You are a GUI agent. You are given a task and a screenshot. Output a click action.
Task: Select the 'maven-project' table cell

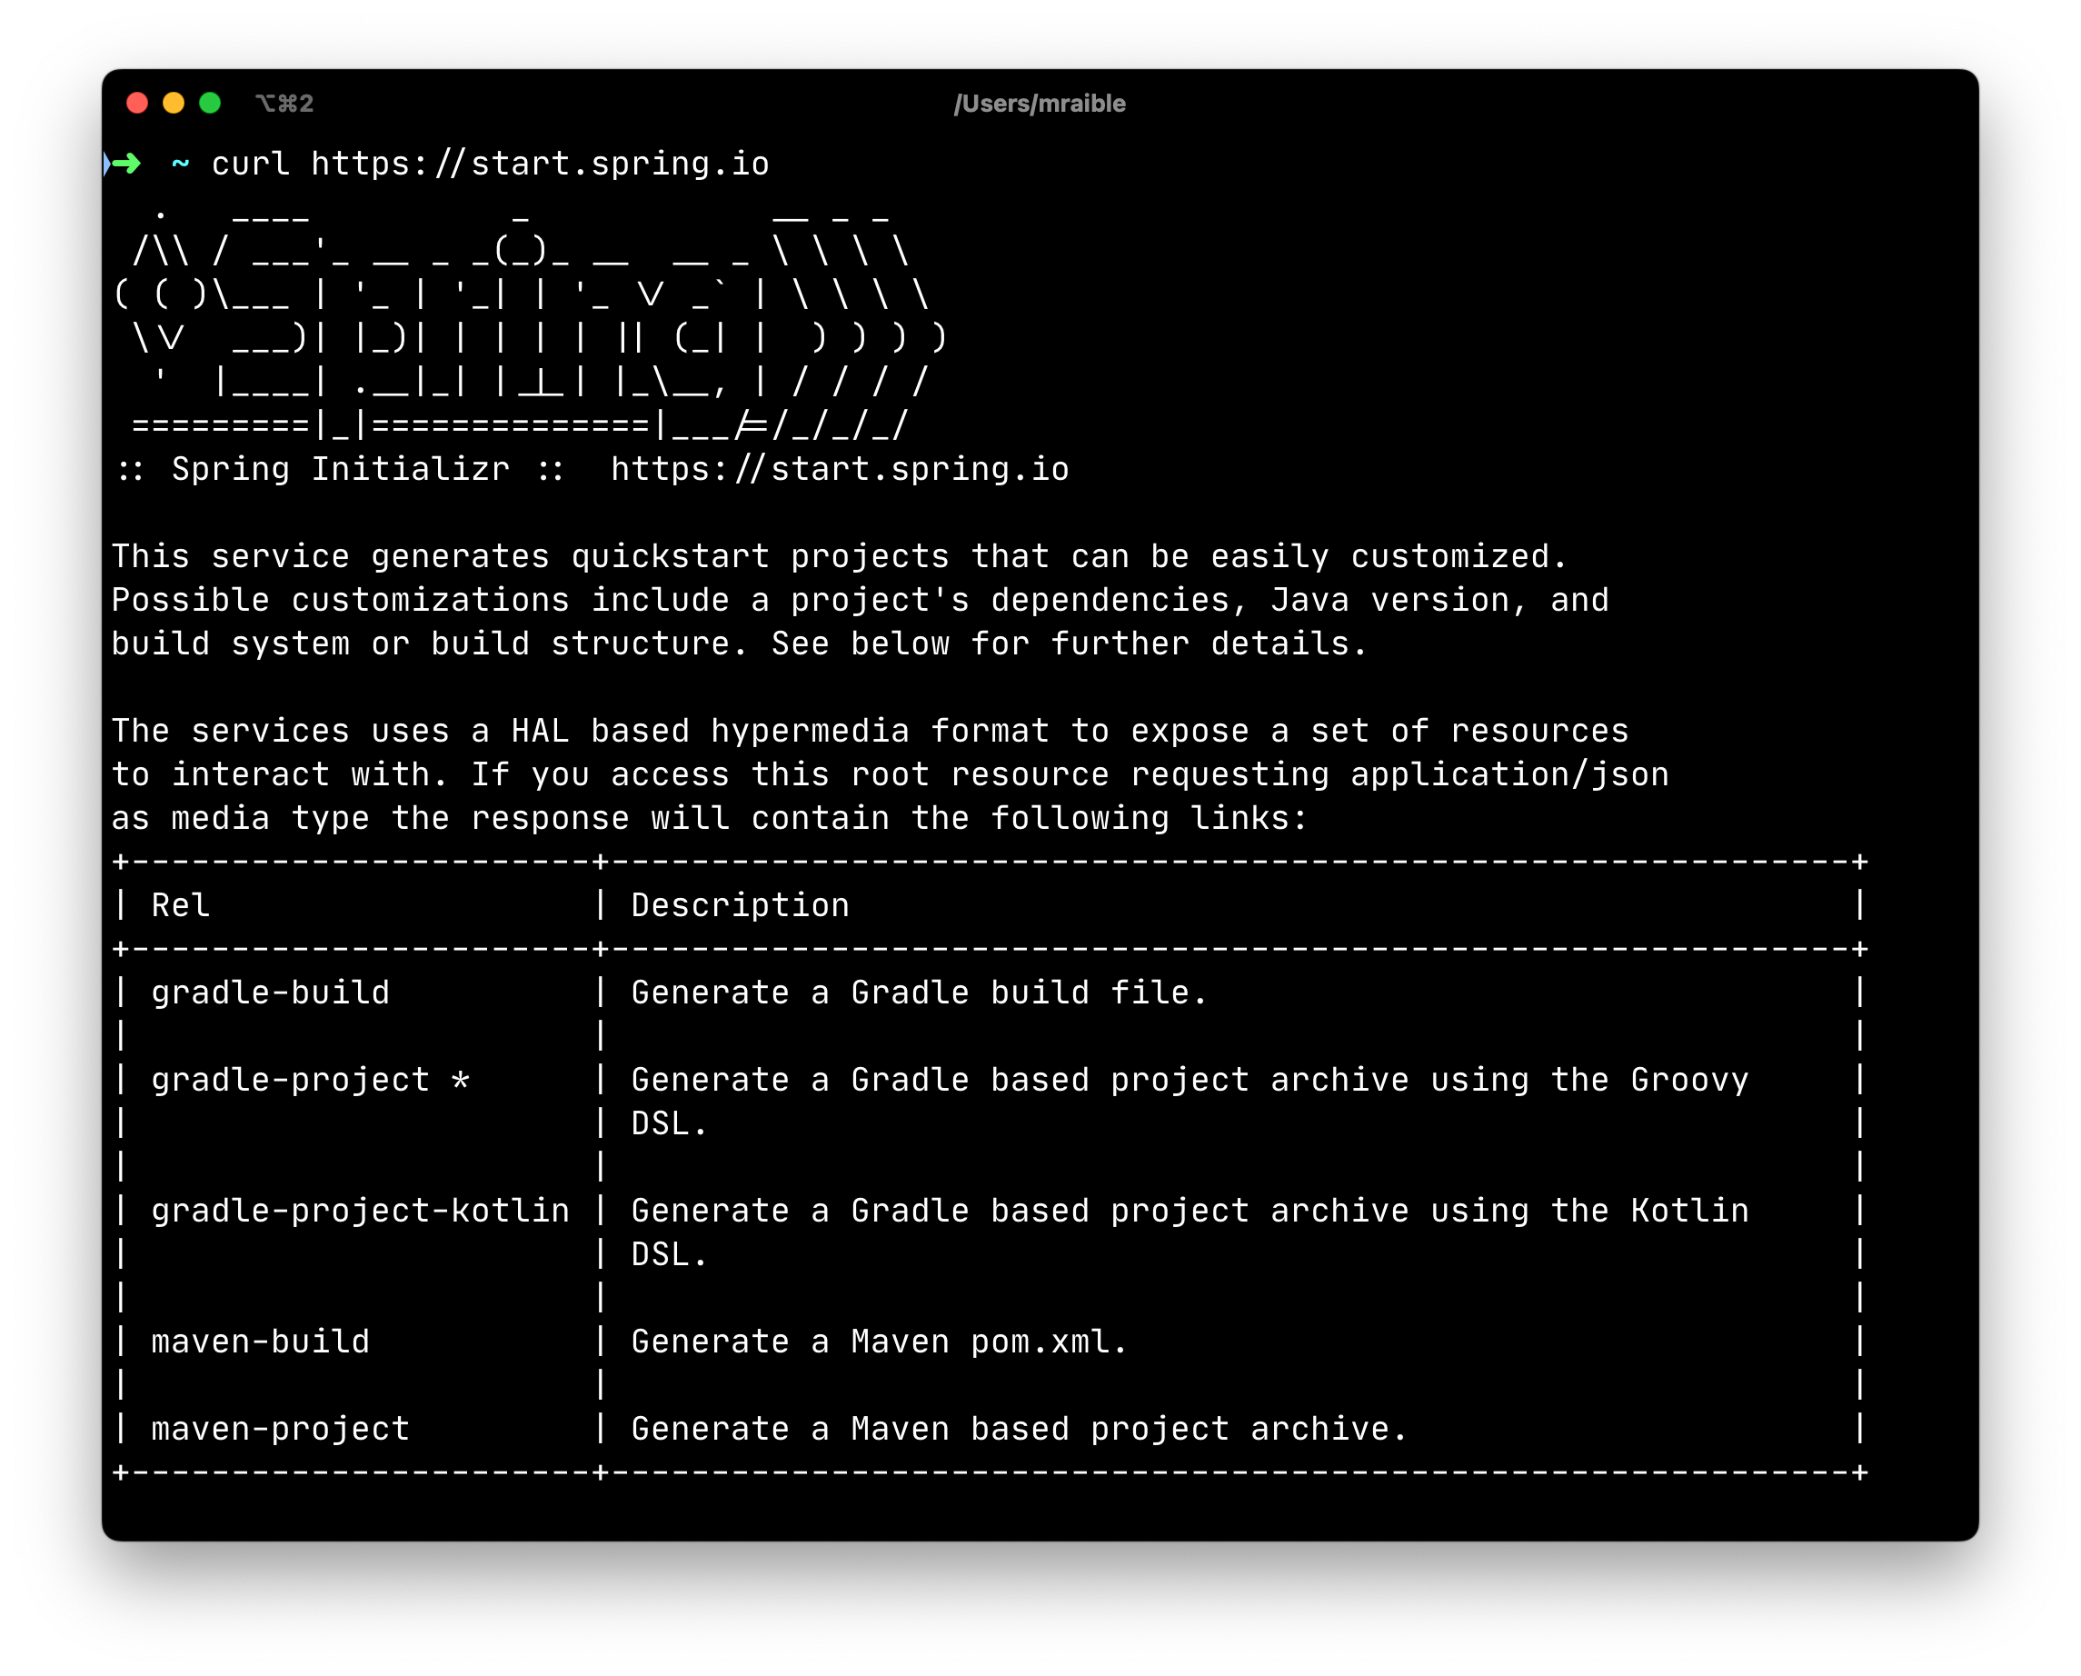(x=280, y=1429)
